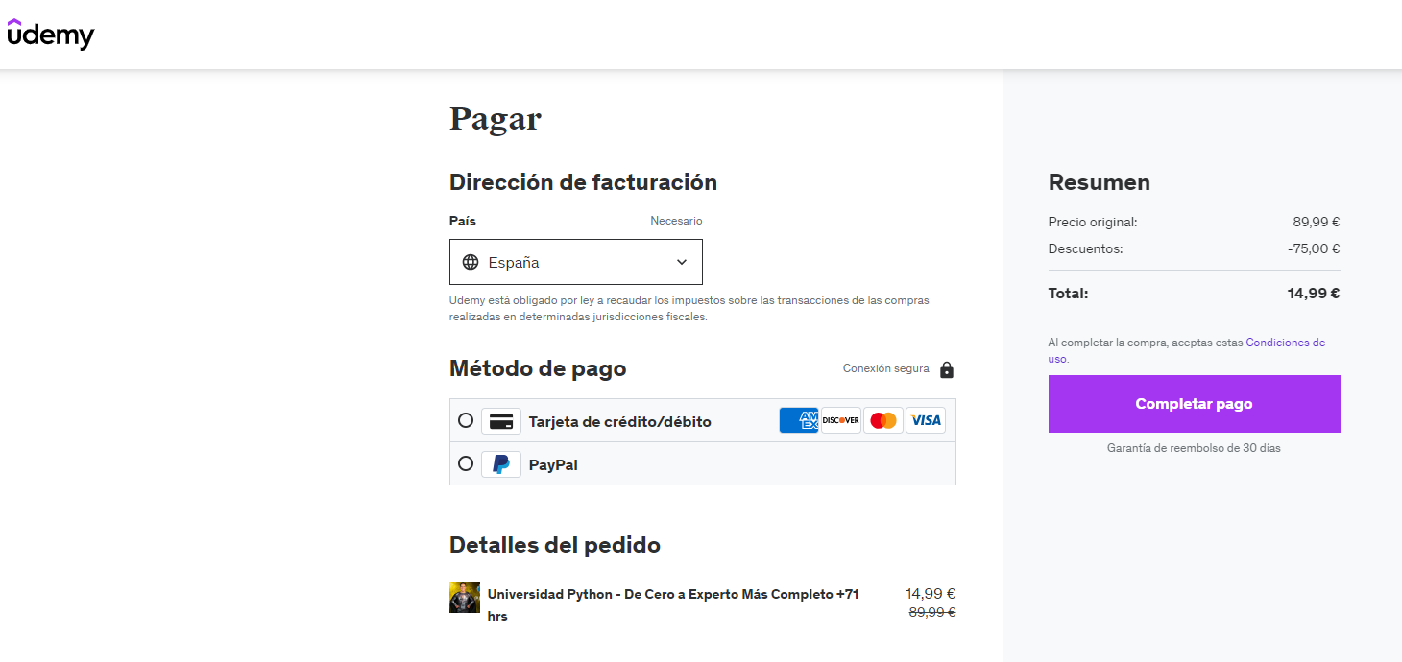Click the Discover card logo
This screenshot has width=1402, height=662.
click(x=841, y=420)
